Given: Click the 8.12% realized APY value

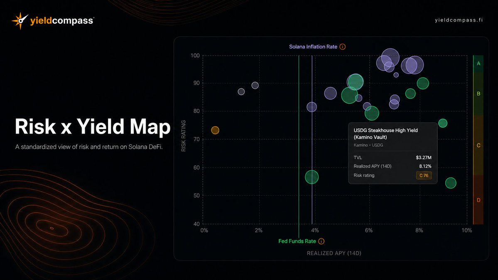Looking at the screenshot, I should [x=425, y=166].
